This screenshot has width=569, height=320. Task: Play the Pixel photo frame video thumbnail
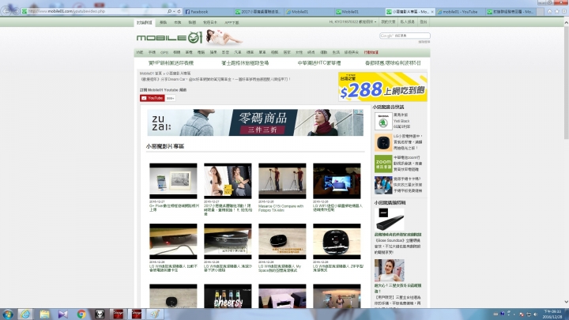(173, 181)
